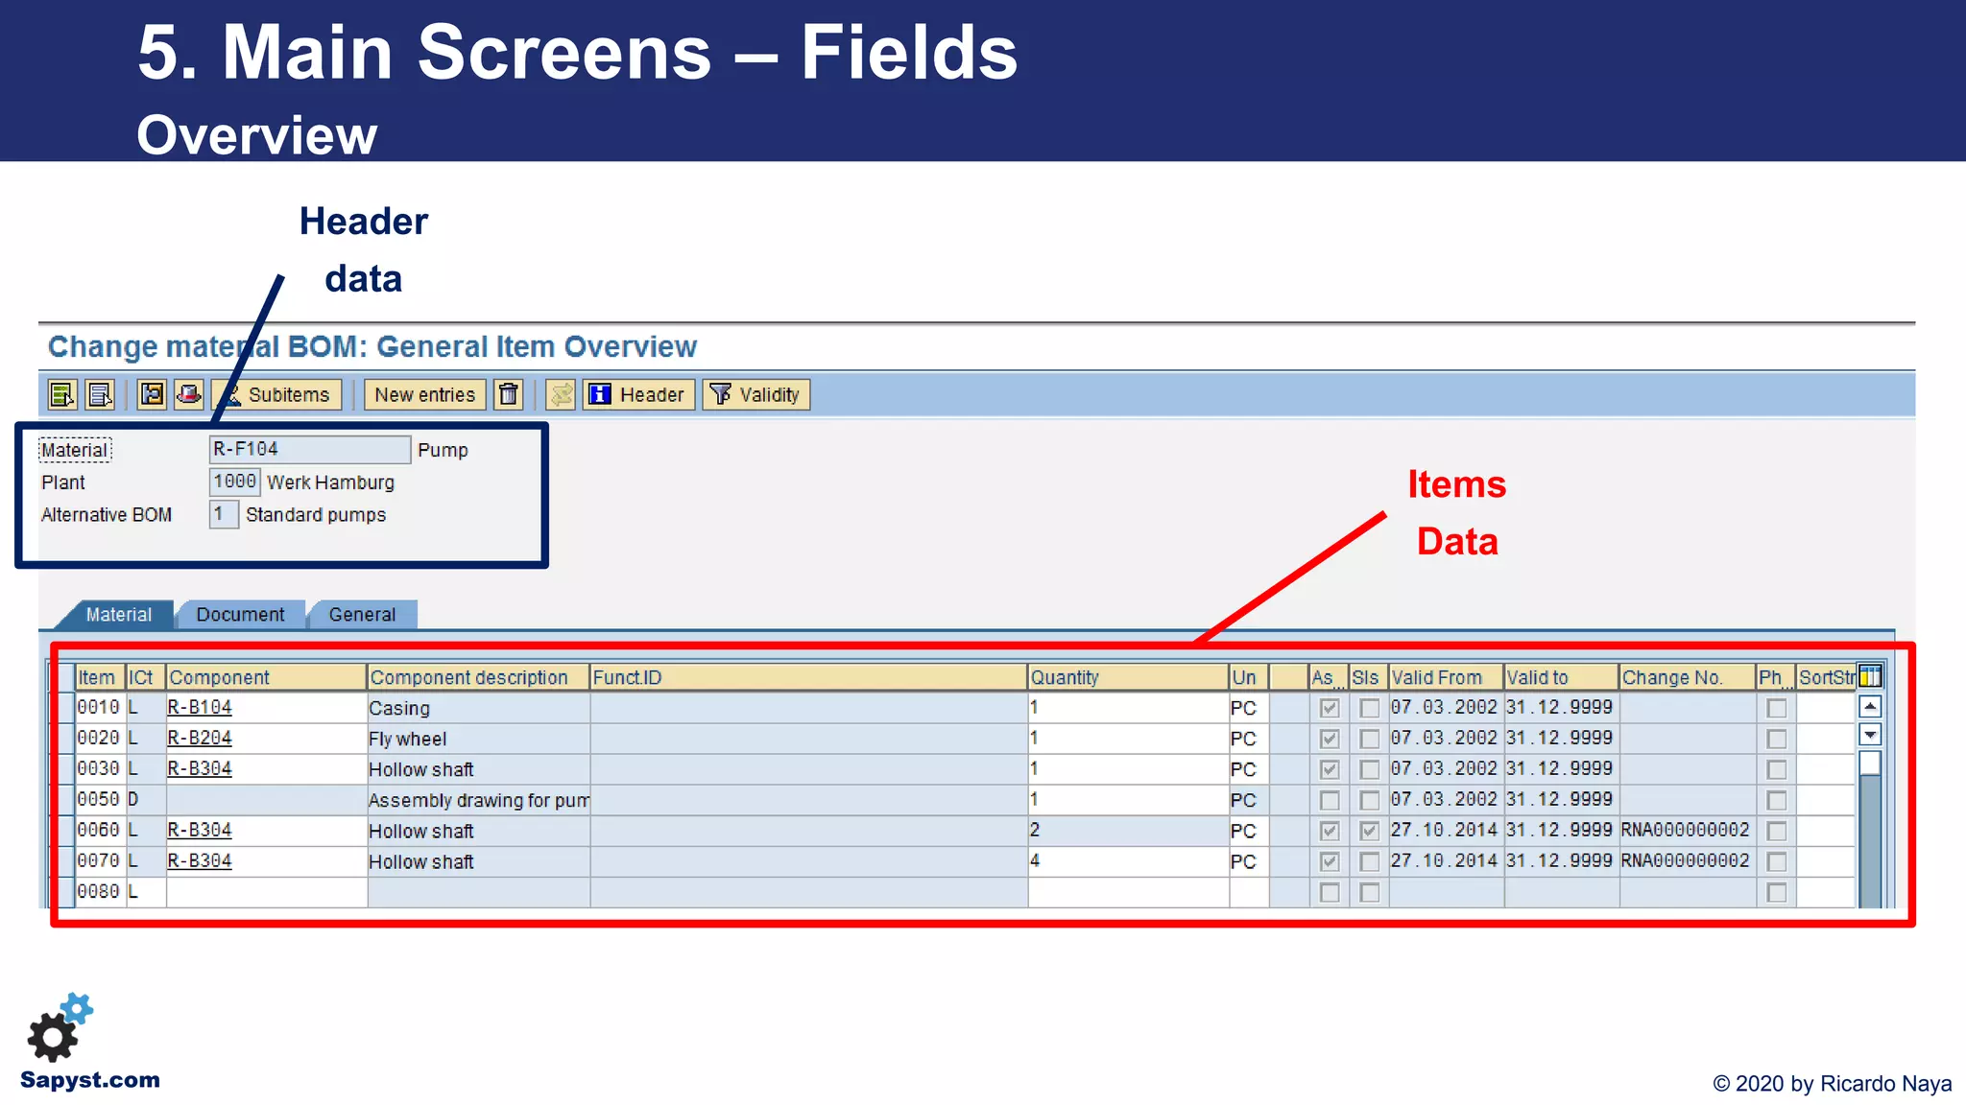Open the Subitems button
The image size is (1966, 1105).
pyautogui.click(x=276, y=394)
